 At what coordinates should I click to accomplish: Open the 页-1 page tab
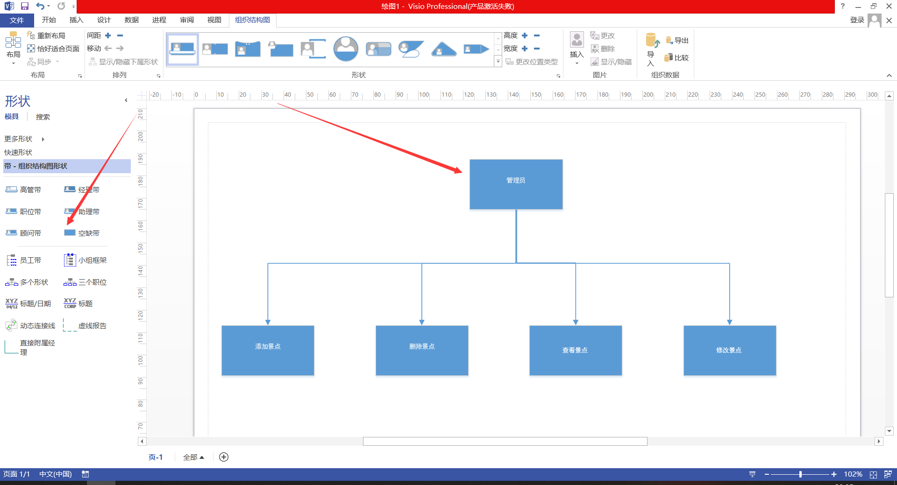coord(156,457)
